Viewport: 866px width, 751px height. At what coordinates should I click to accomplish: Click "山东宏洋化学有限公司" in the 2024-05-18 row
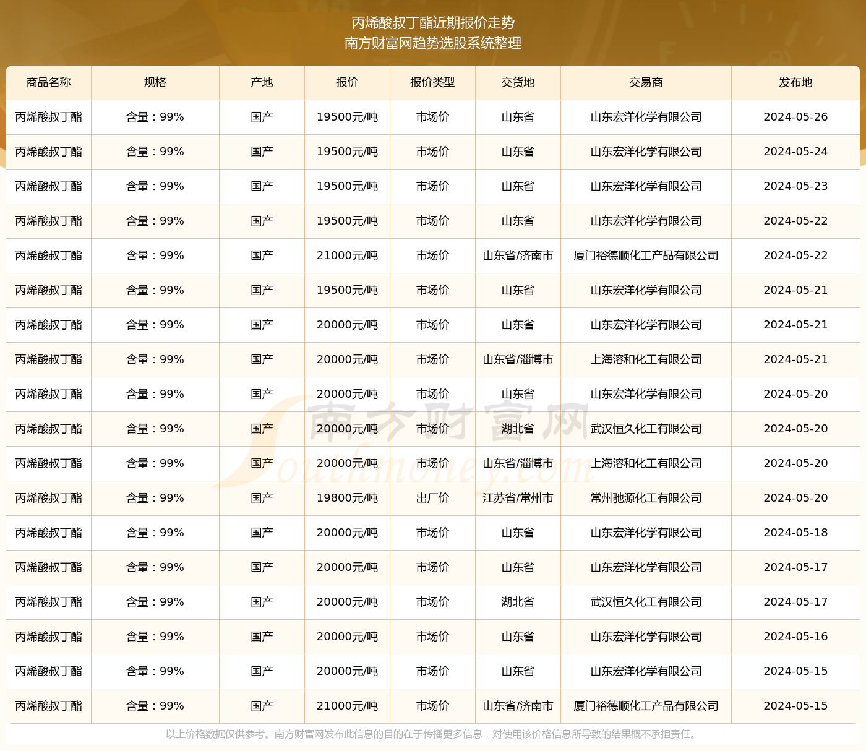646,533
